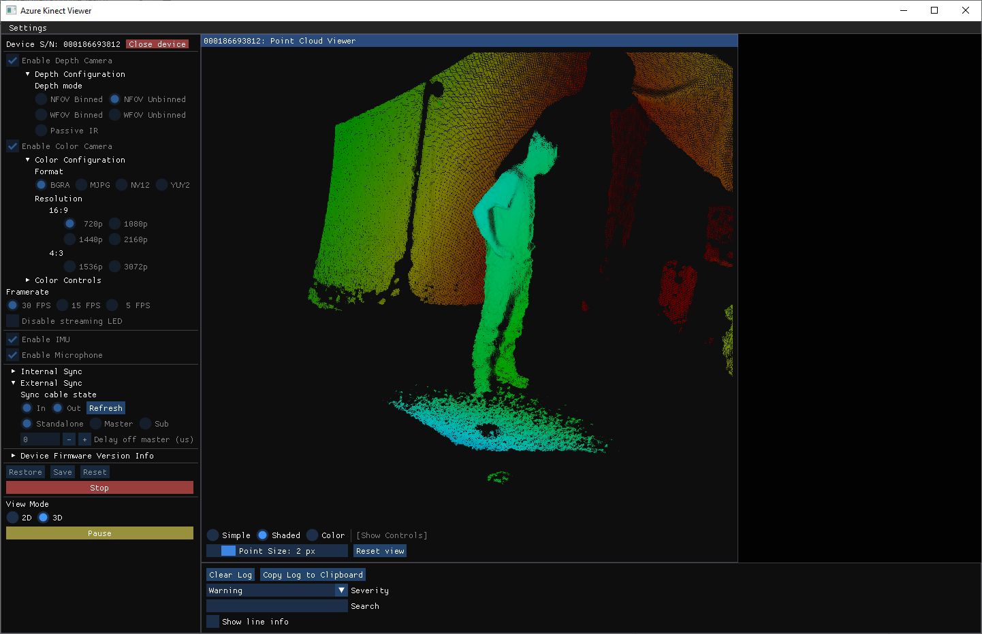Switch view mode to 2D
The image size is (982, 634).
[x=13, y=518]
